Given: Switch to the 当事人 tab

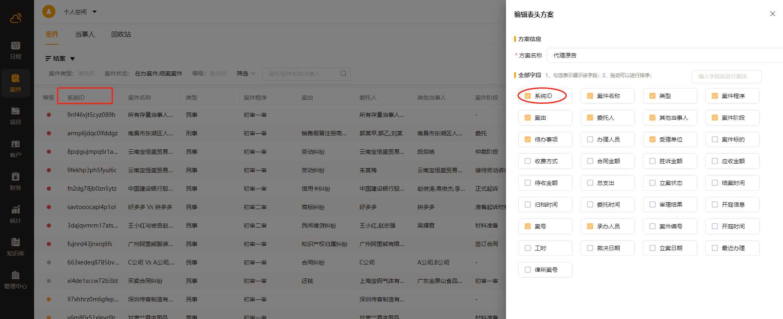Looking at the screenshot, I should [x=85, y=34].
